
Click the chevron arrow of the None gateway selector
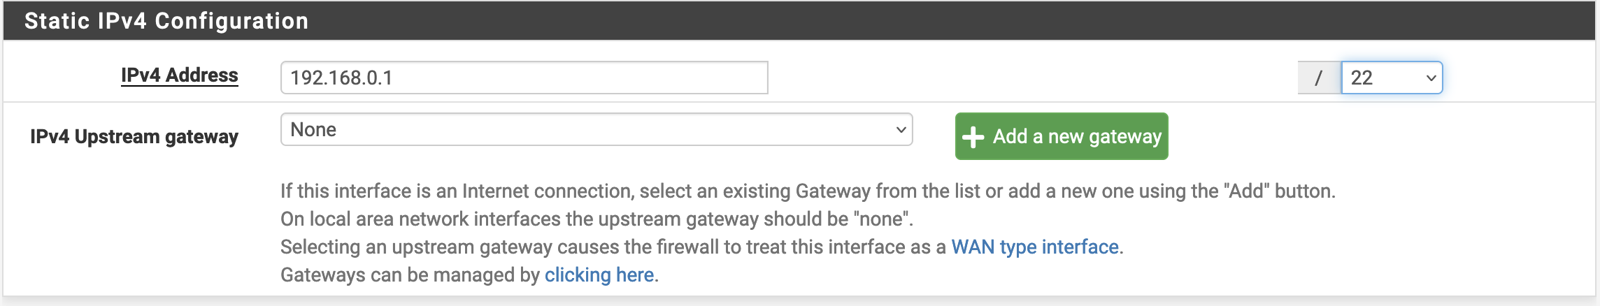901,130
